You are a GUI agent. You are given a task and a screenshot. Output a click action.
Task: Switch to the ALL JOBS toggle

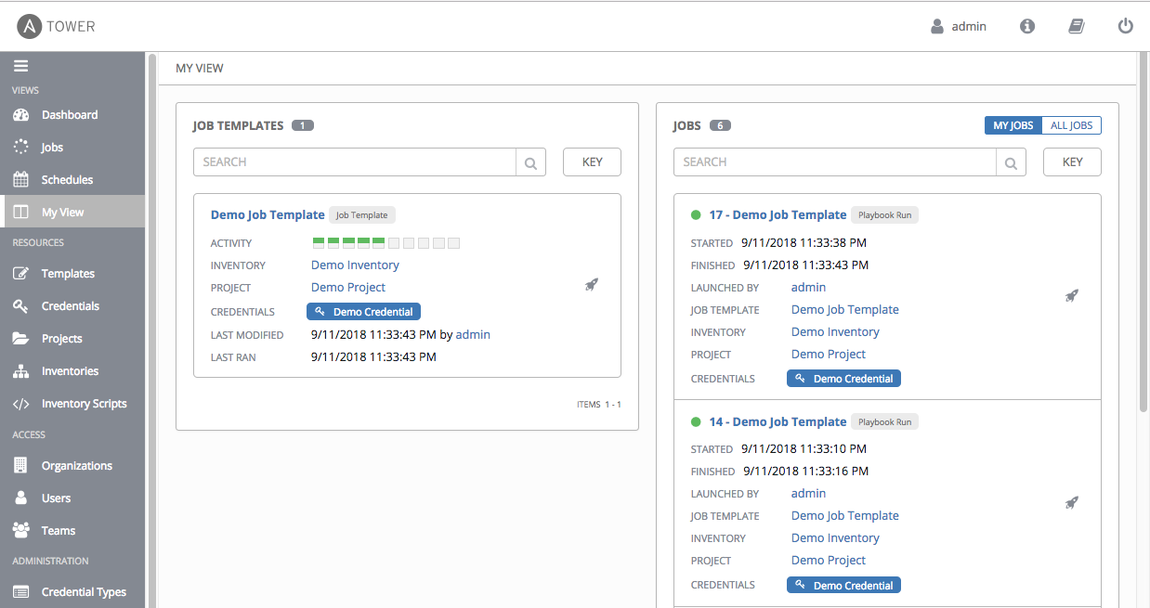click(1071, 125)
